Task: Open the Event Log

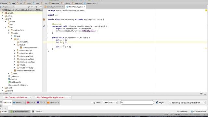Action: coord(182,111)
